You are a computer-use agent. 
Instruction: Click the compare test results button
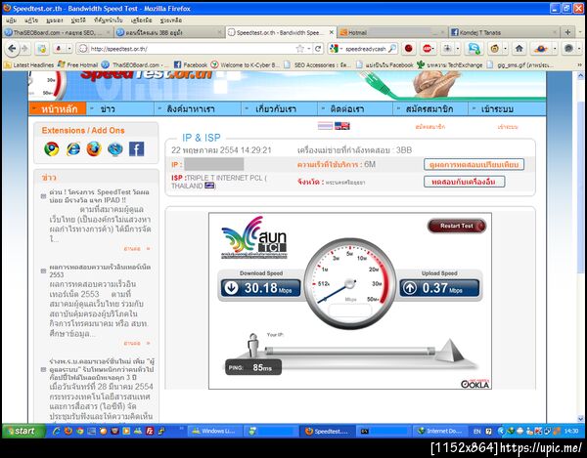(474, 164)
